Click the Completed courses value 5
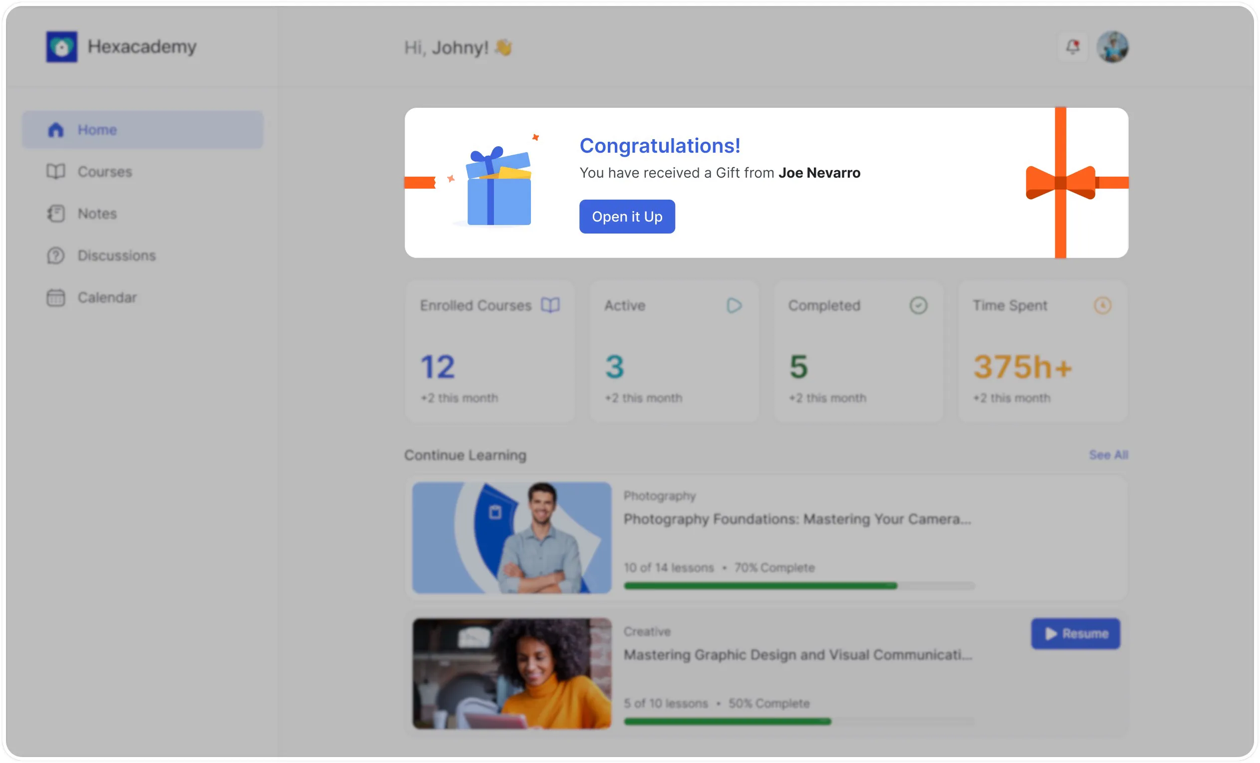Screen dimensions: 1260x763 click(x=799, y=367)
